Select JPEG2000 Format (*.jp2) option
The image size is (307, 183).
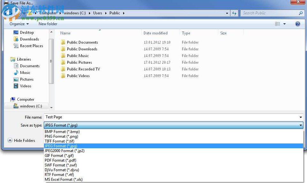tap(174, 151)
